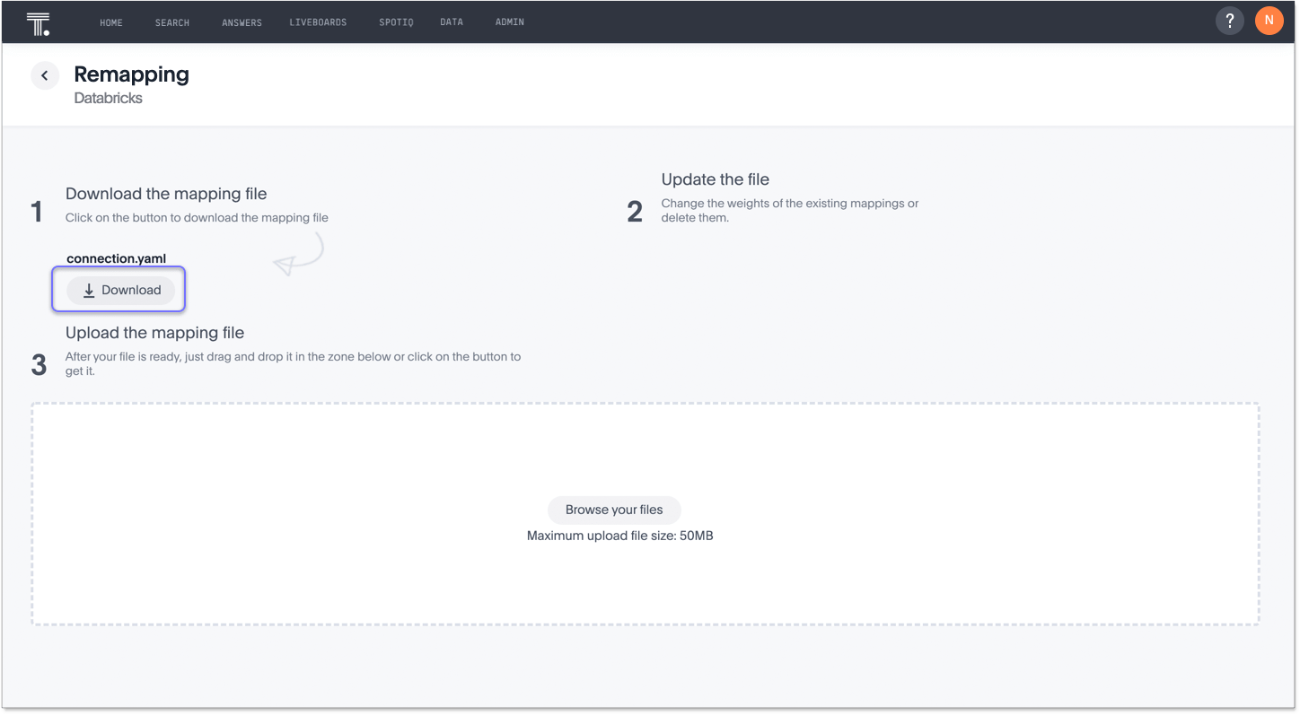Image resolution: width=1300 pixels, height=715 pixels.
Task: Click the Databricks subtitle text
Action: coord(108,98)
